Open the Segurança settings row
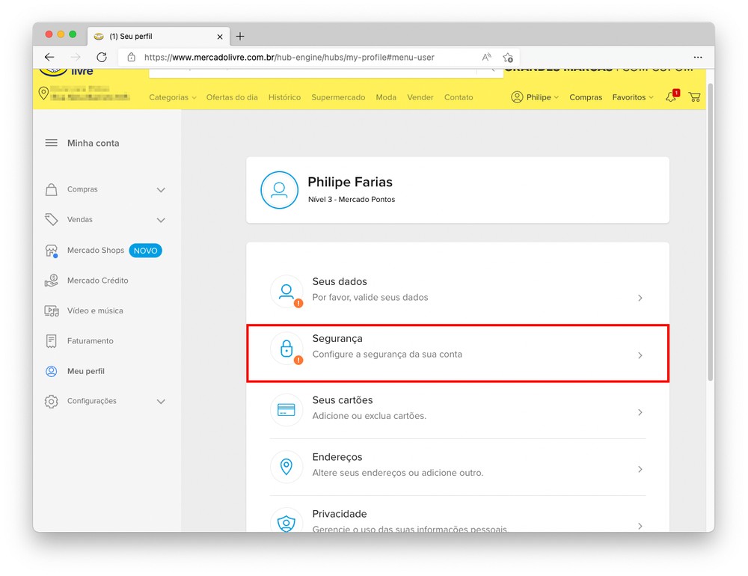This screenshot has height=576, width=748. (457, 354)
